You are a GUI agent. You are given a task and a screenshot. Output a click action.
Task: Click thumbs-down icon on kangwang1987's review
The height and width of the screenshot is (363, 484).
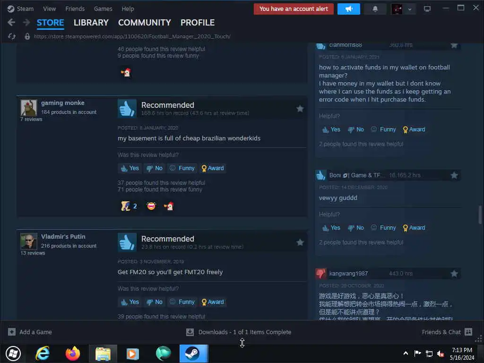click(321, 274)
